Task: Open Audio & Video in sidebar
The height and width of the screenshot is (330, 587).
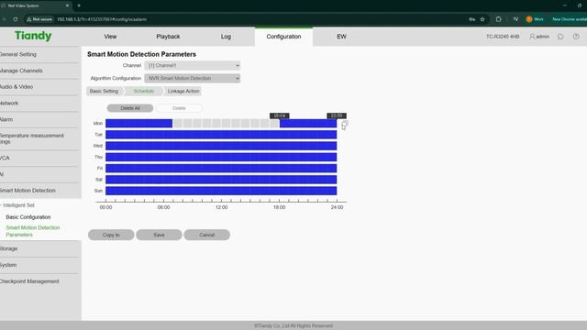Action: pos(17,86)
